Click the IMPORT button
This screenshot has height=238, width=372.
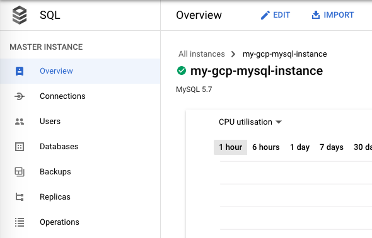tap(333, 15)
